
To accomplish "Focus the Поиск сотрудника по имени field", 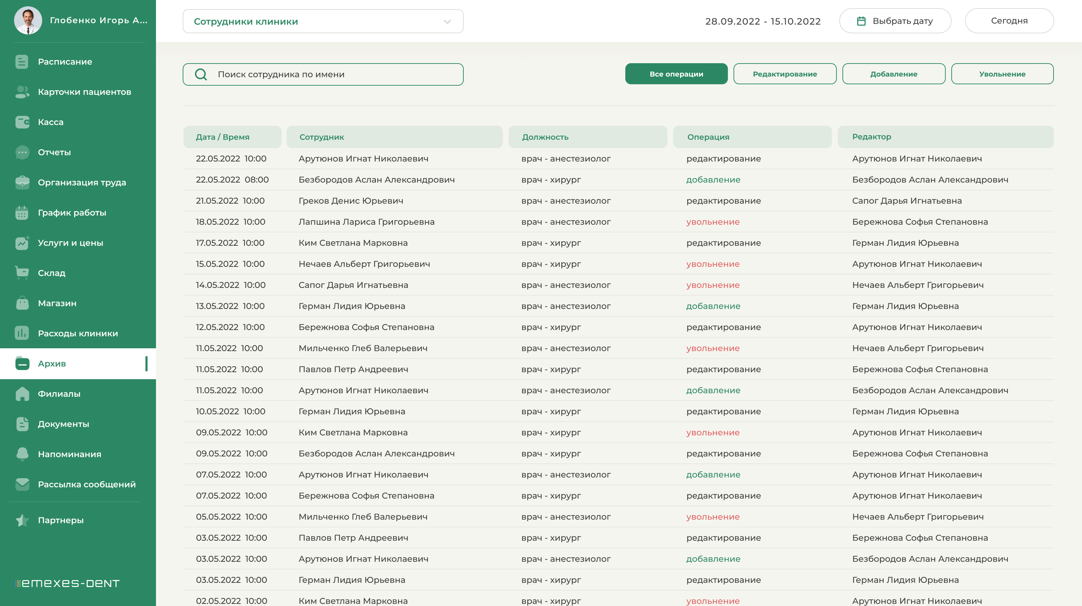I will click(323, 74).
